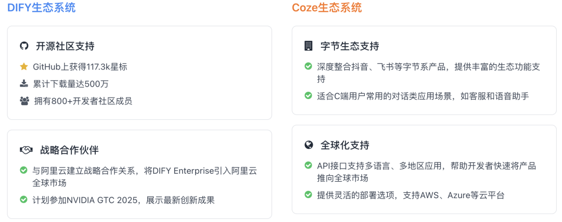
Task: Click the community members group icon
Action: 24,101
